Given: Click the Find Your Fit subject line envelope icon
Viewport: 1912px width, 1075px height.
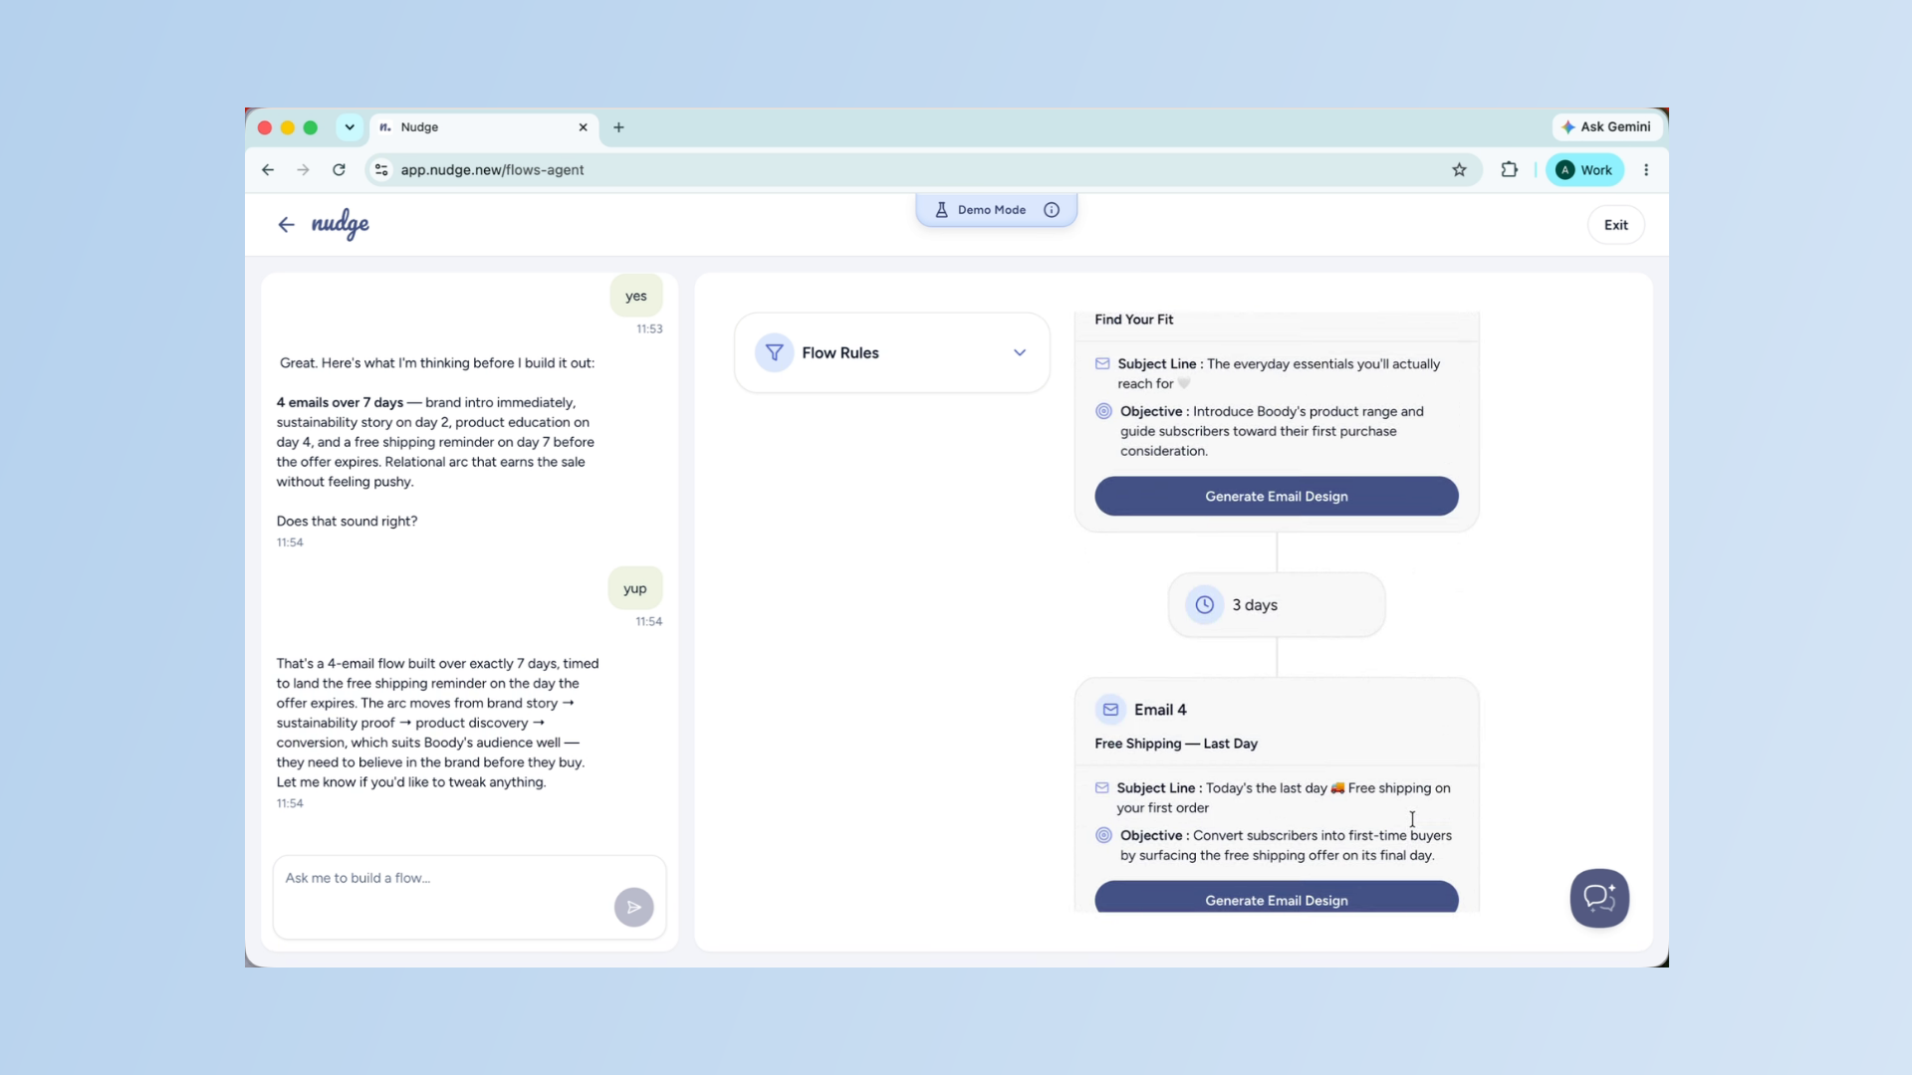Looking at the screenshot, I should (x=1102, y=363).
